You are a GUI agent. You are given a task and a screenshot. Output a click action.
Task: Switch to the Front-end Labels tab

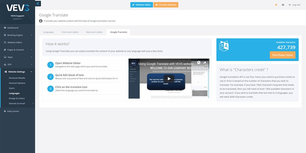[70, 32]
